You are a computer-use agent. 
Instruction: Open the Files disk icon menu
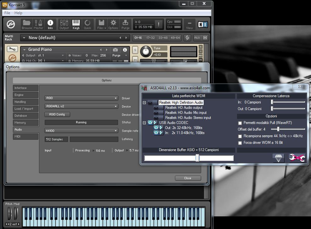click(102, 24)
